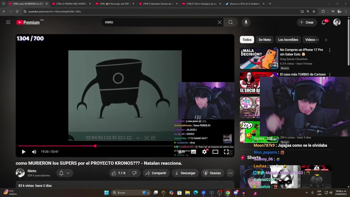
Task: Seek using the red progress bar
Action: [57, 146]
